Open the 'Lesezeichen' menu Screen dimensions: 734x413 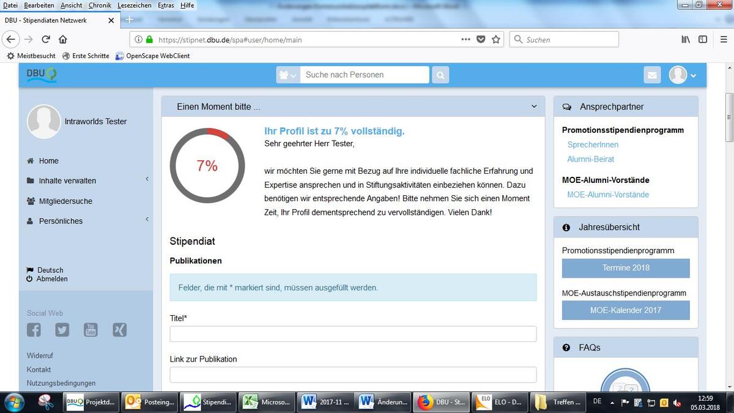134,5
